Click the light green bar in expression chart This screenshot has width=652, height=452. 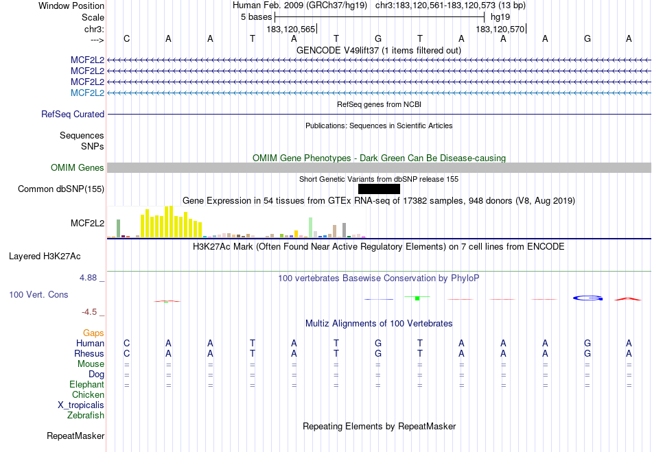click(x=311, y=227)
